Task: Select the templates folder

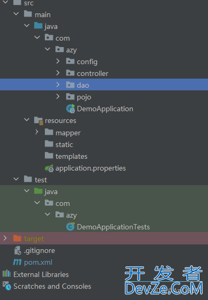Action: coord(71,157)
